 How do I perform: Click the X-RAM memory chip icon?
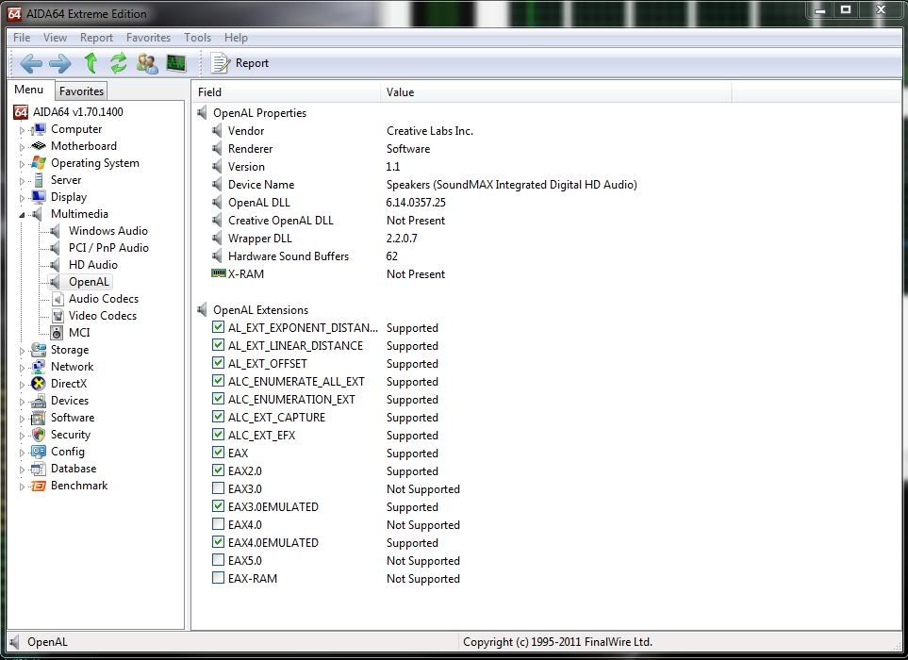tap(219, 273)
